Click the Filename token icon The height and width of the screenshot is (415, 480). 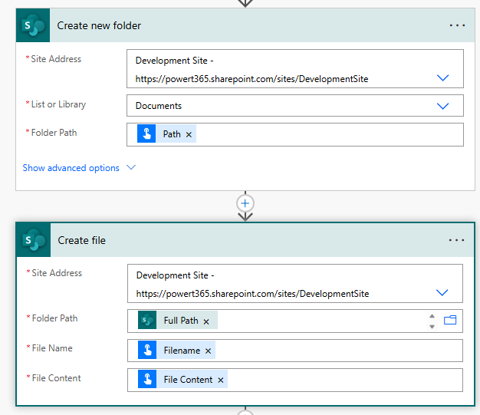[147, 351]
